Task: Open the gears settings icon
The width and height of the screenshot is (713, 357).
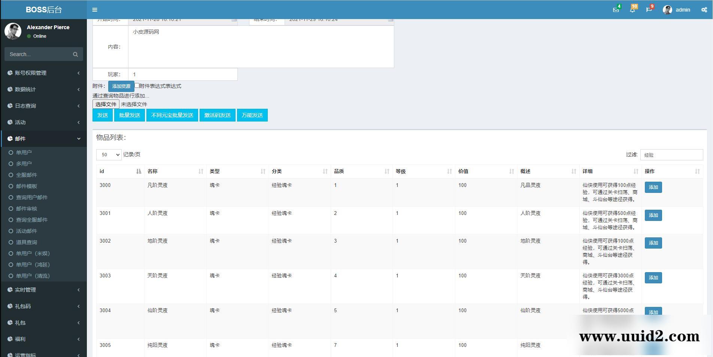Action: click(704, 10)
